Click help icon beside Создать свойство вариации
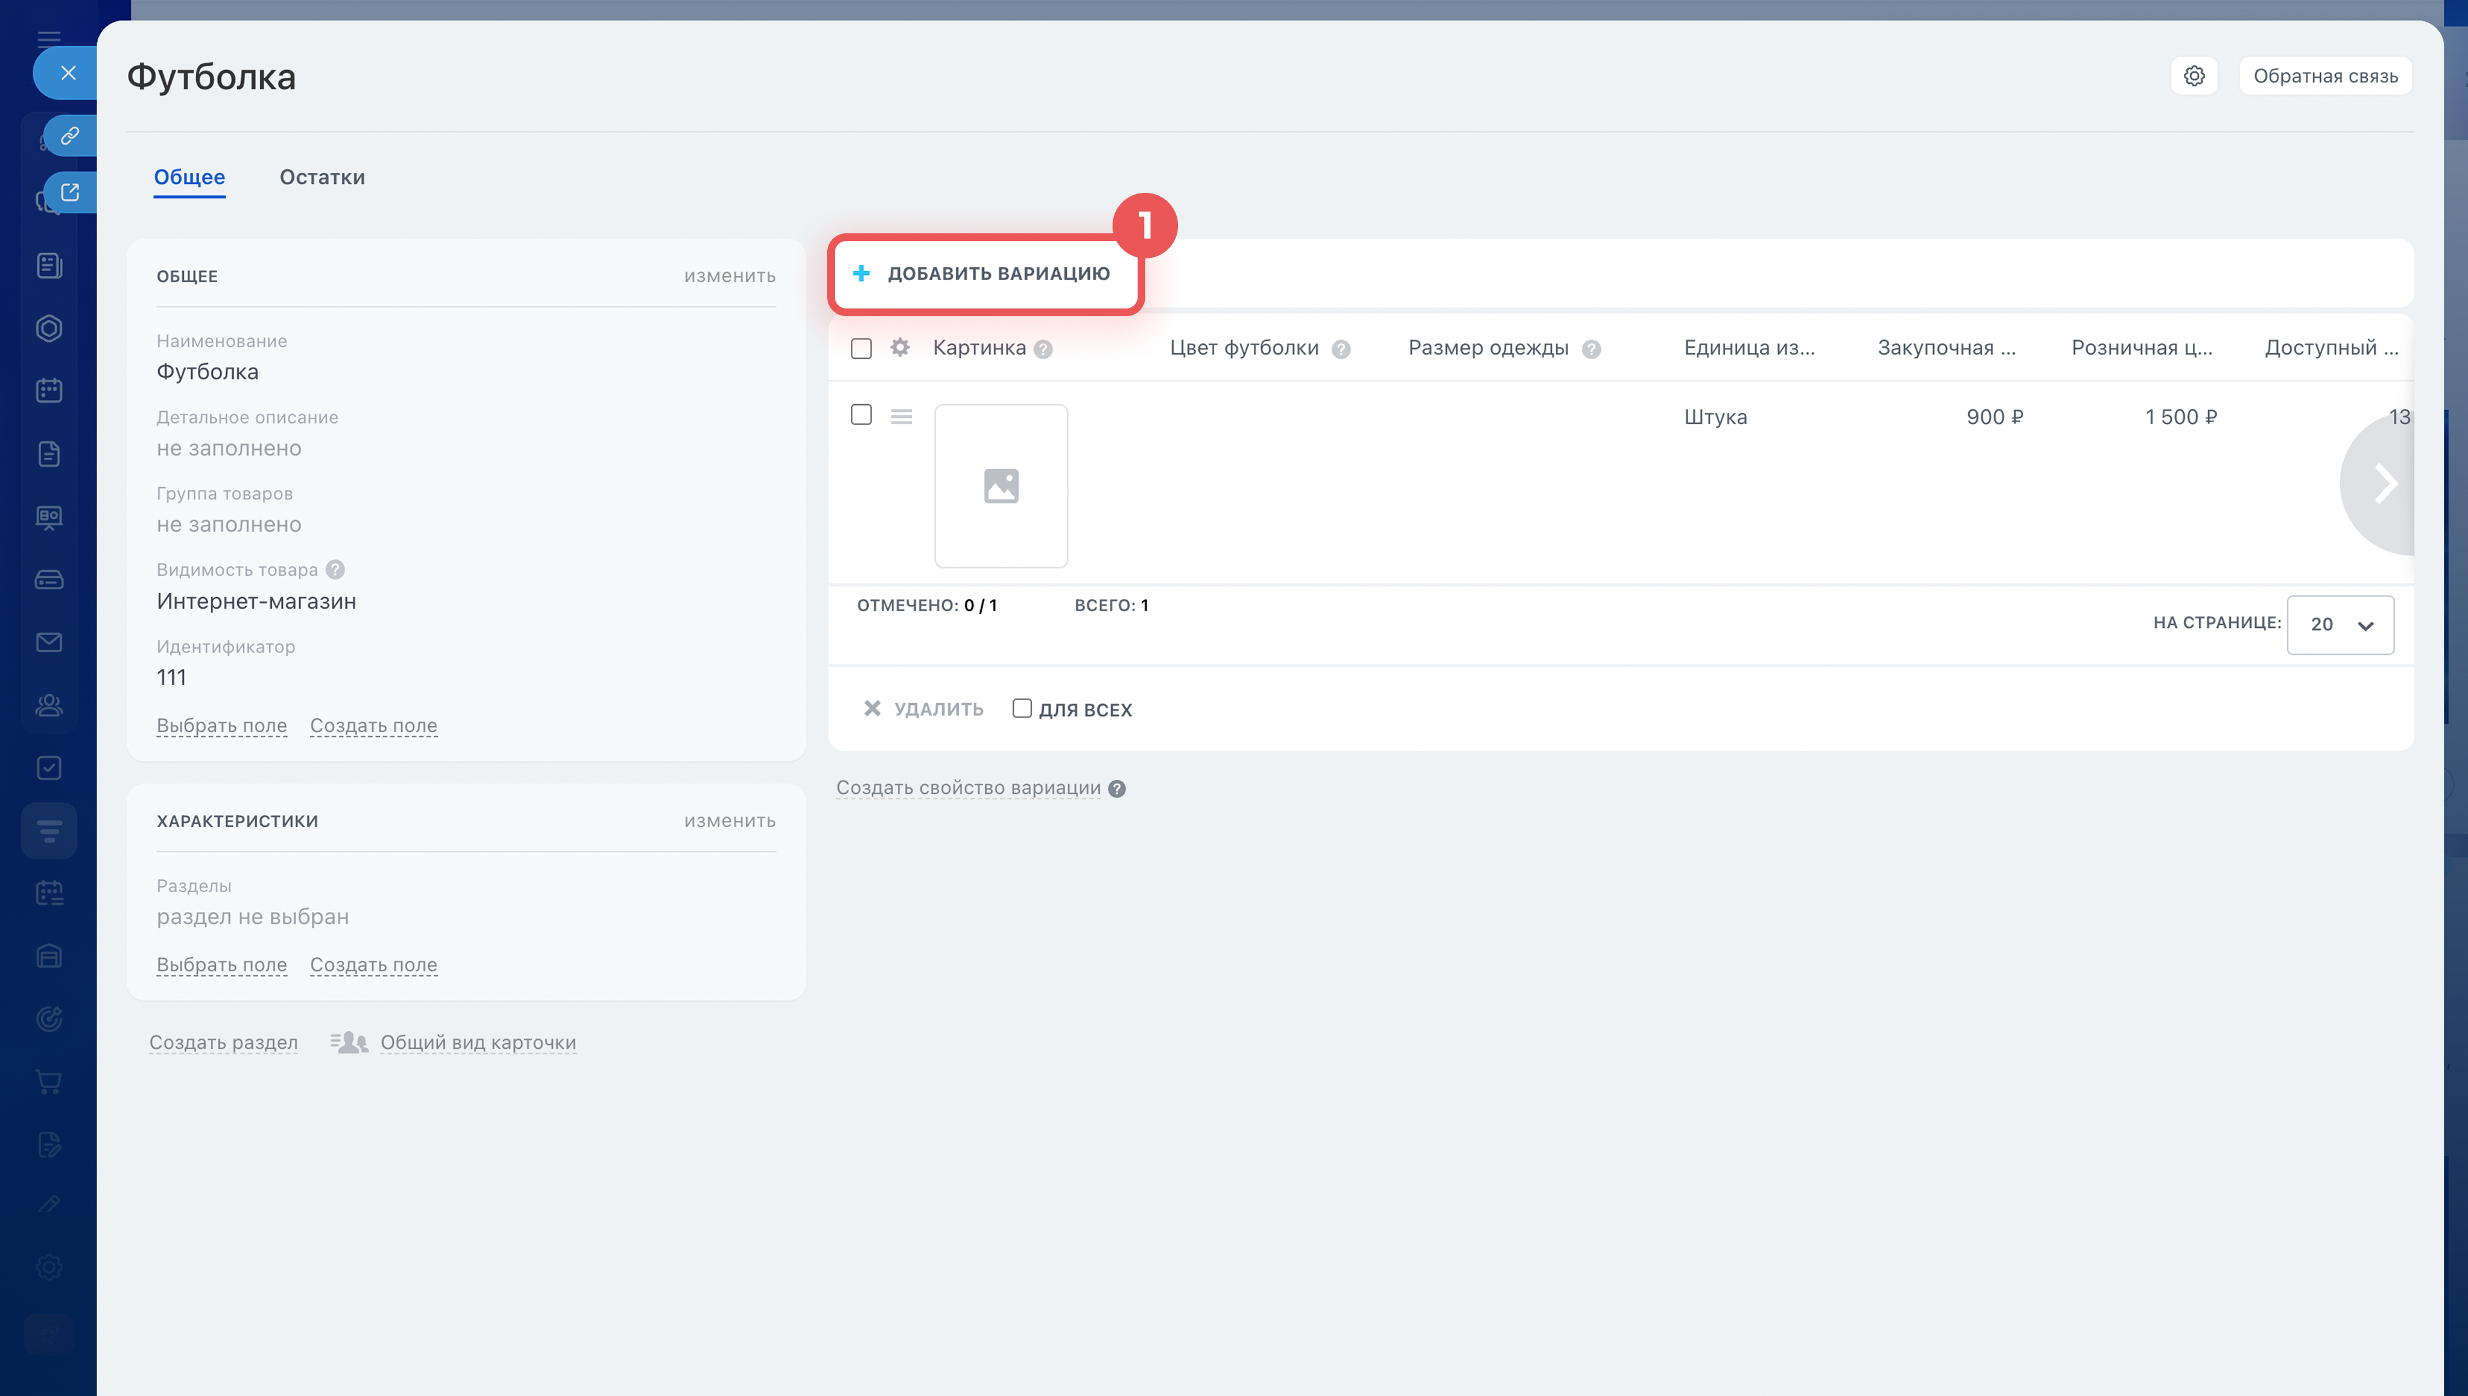2468x1396 pixels. coord(1116,788)
